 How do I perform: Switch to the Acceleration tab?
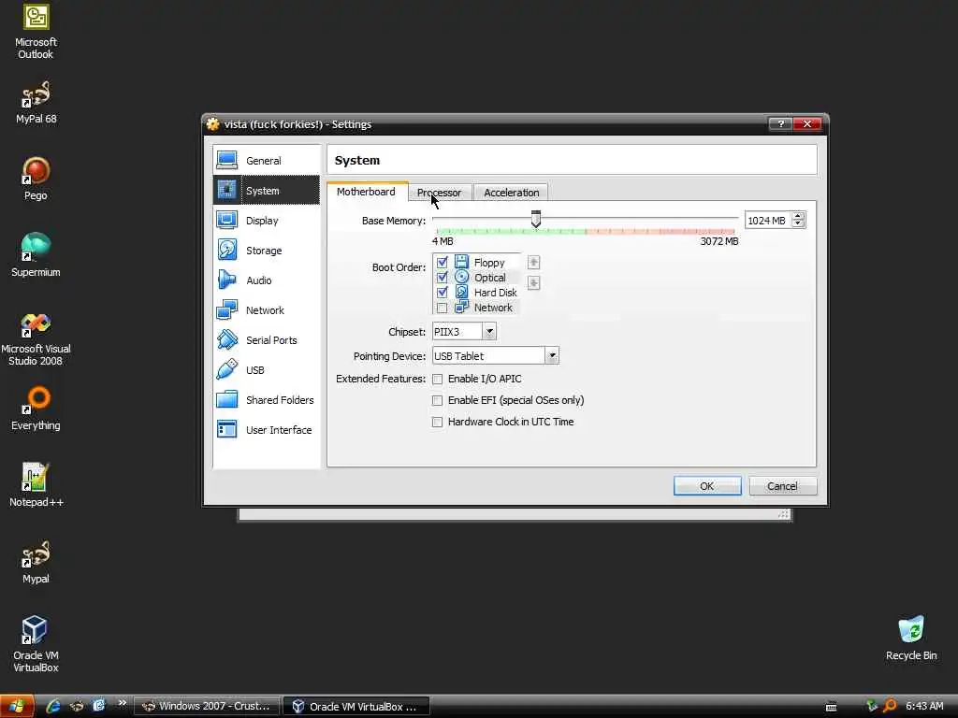(x=512, y=193)
